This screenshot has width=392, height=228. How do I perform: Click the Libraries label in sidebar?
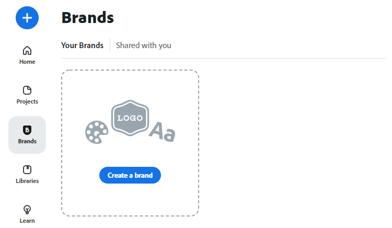[27, 181]
